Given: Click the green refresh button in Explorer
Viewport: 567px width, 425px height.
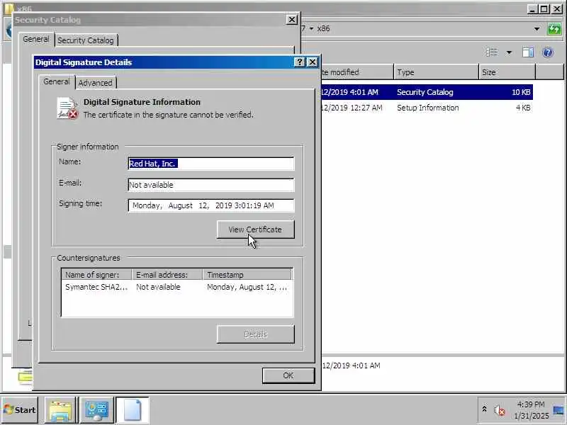Looking at the screenshot, I should point(554,29).
